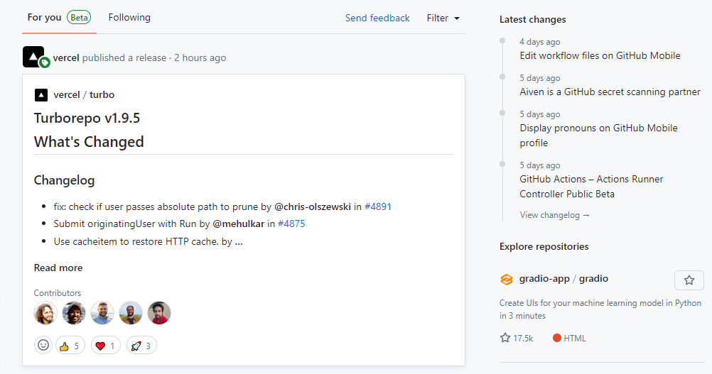
Task: Switch to the For you tab
Action: pyautogui.click(x=44, y=17)
